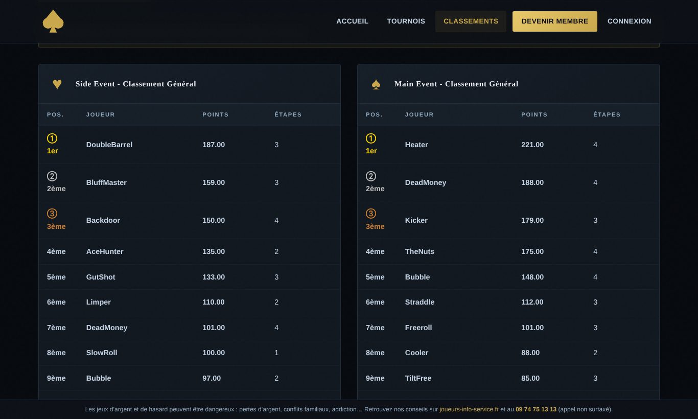Click player name Heater in Main Event
The image size is (698, 419).
click(416, 145)
